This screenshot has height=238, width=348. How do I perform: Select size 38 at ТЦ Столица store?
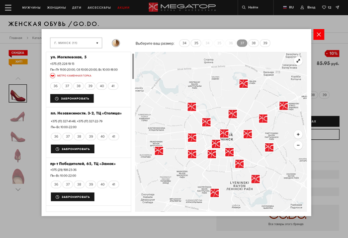(x=79, y=136)
